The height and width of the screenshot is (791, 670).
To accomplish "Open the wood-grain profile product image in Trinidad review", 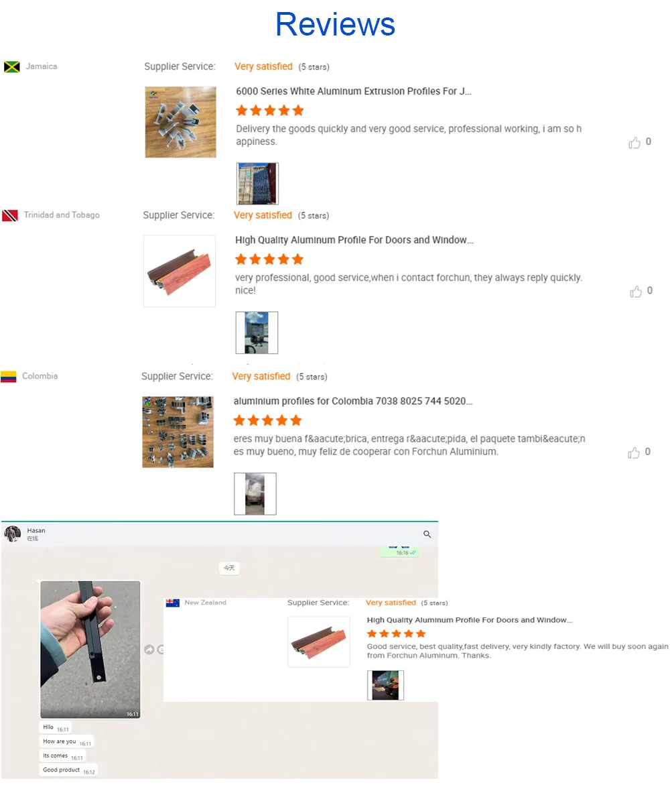I will click(180, 271).
